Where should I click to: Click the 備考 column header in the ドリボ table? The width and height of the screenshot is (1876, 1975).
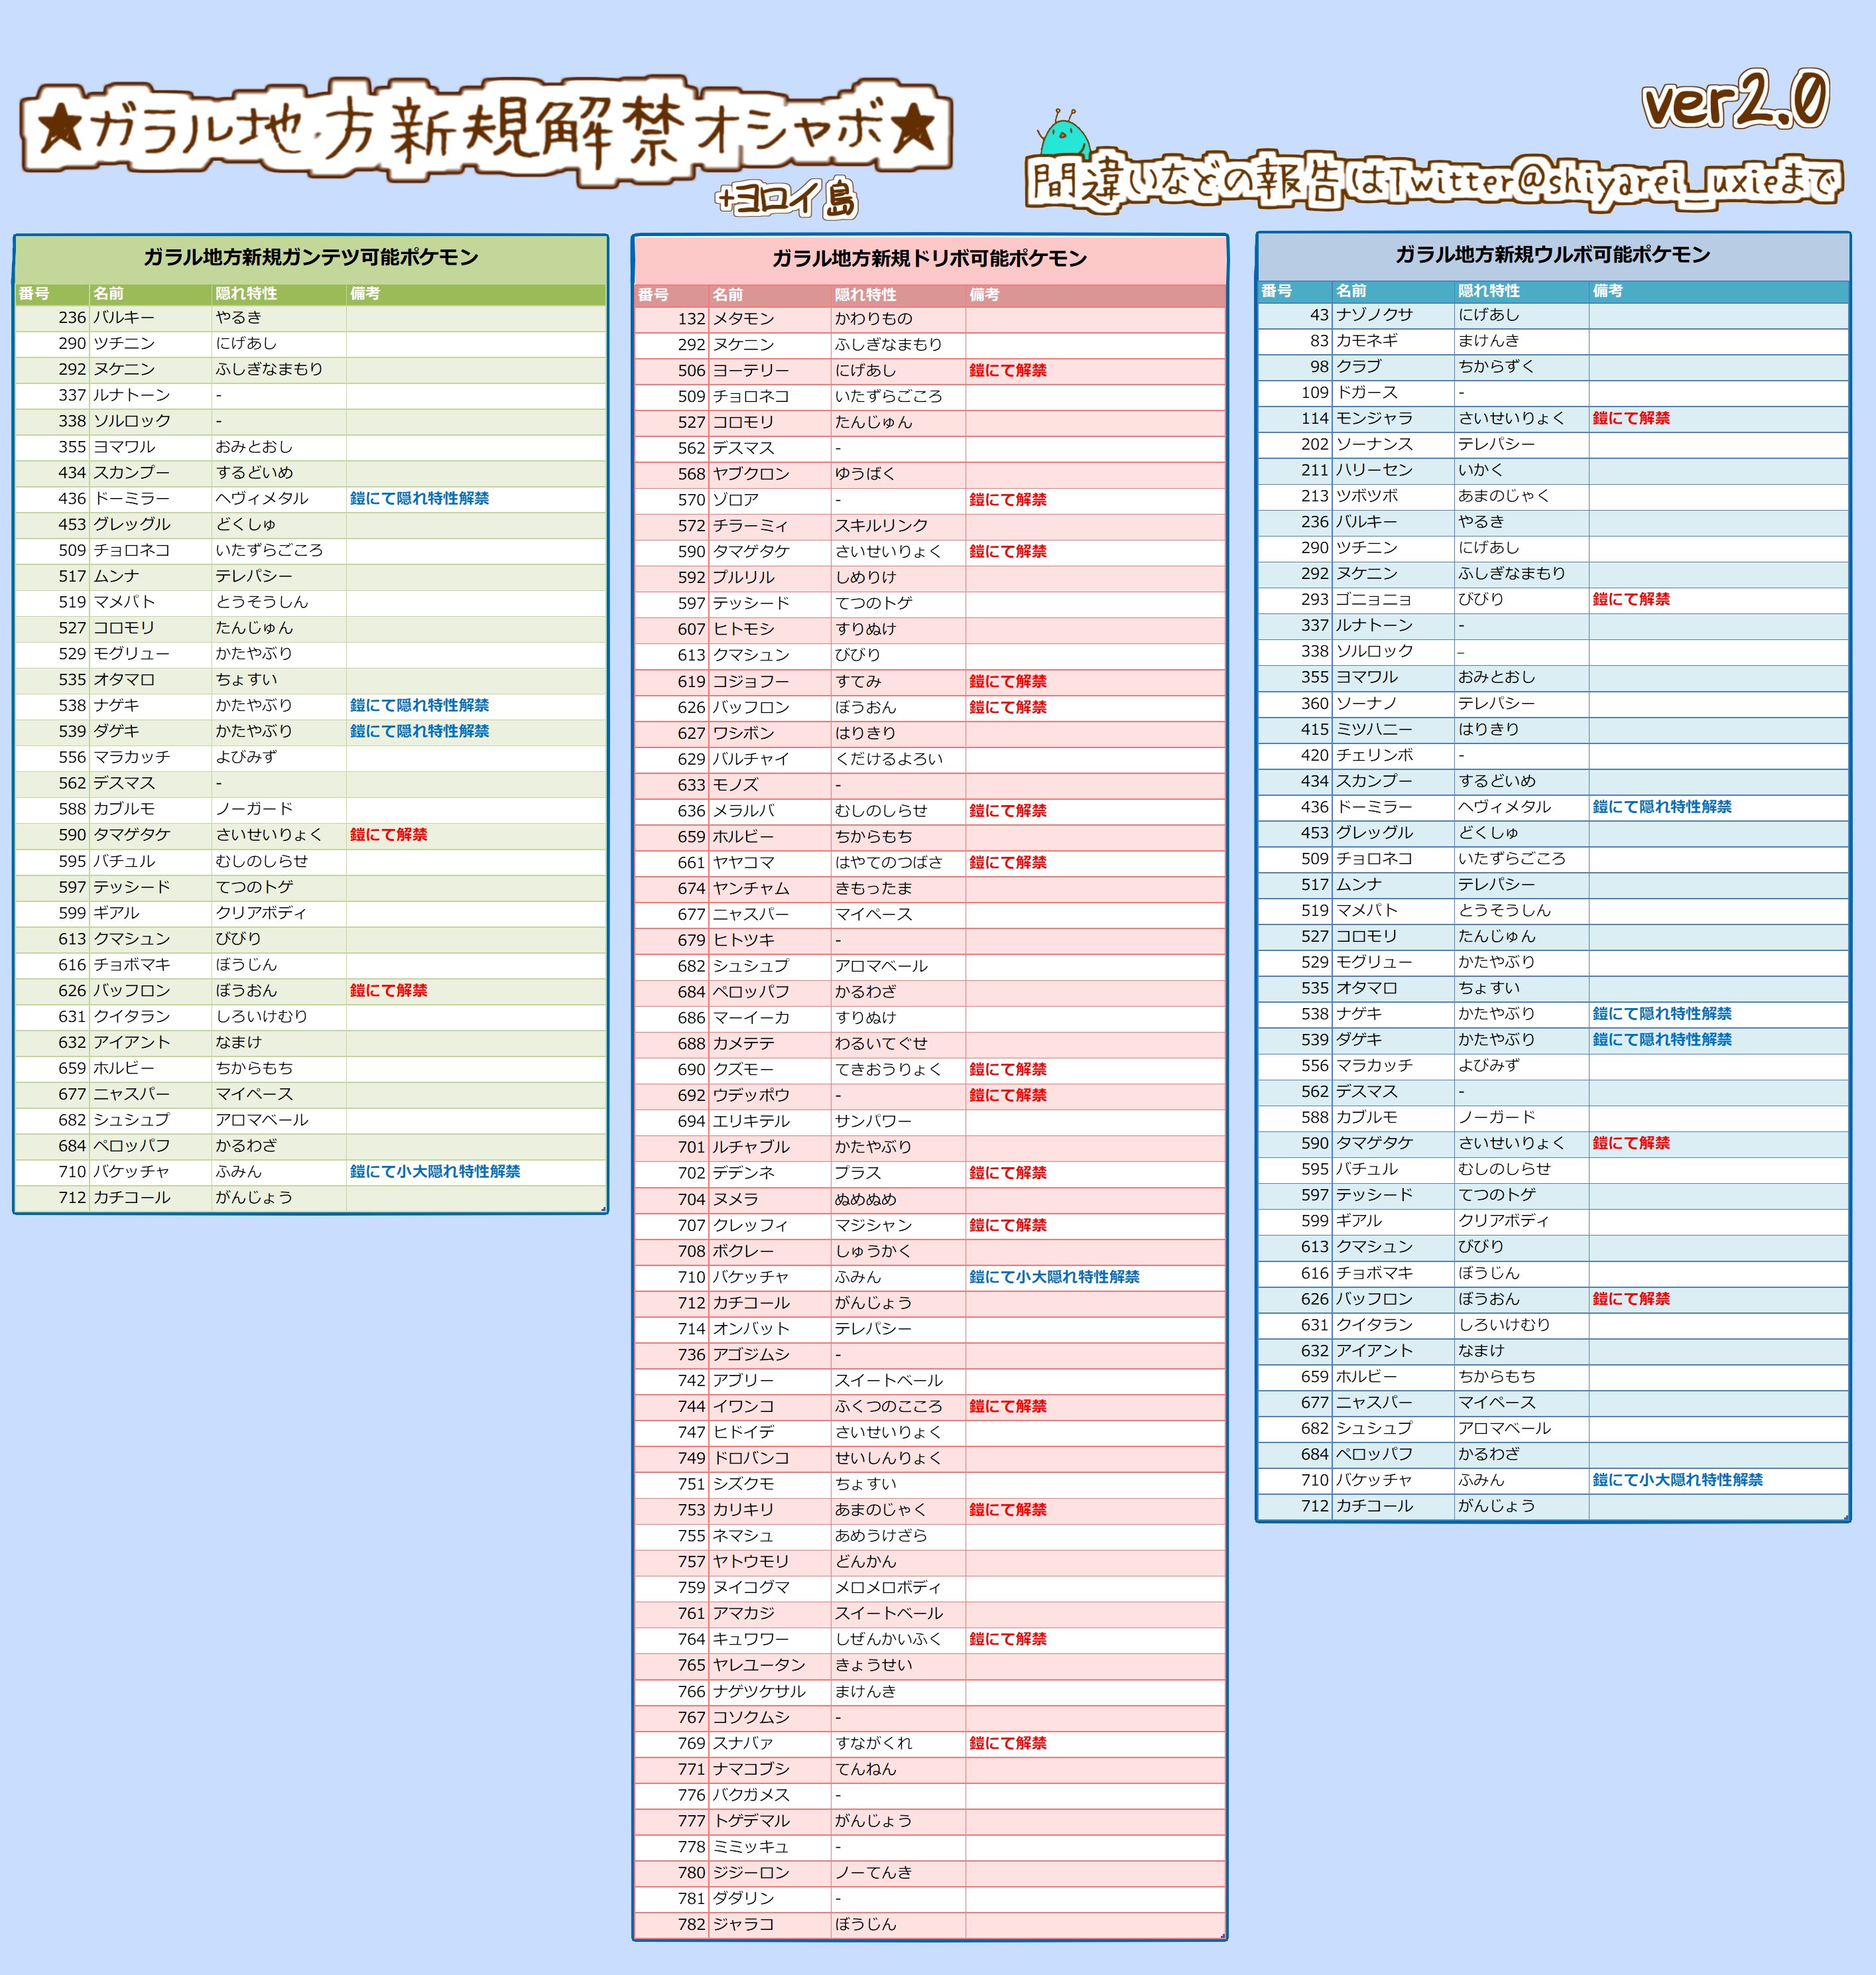coord(984,295)
